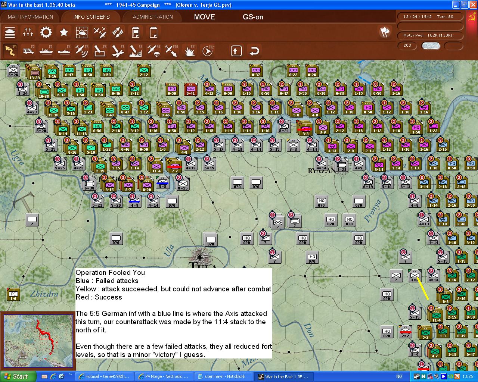The width and height of the screenshot is (478, 382).
Task: Select the PC 1-0 unit near Zhizdra
Action: pyautogui.click(x=13, y=295)
